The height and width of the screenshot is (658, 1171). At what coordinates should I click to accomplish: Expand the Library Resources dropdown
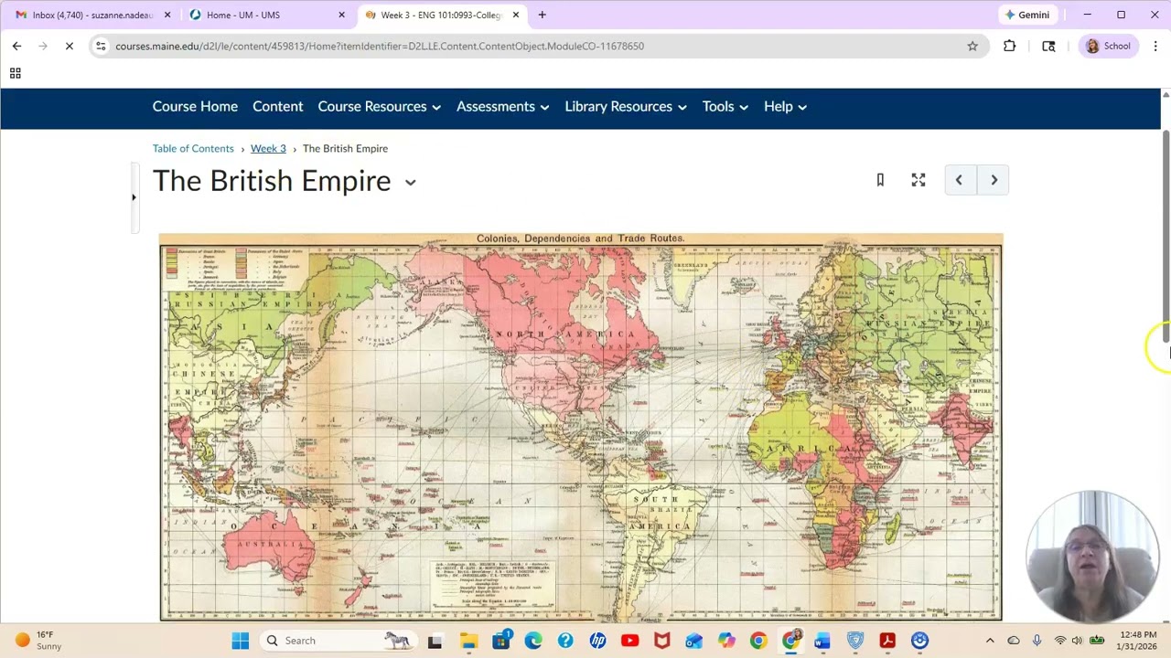click(626, 107)
